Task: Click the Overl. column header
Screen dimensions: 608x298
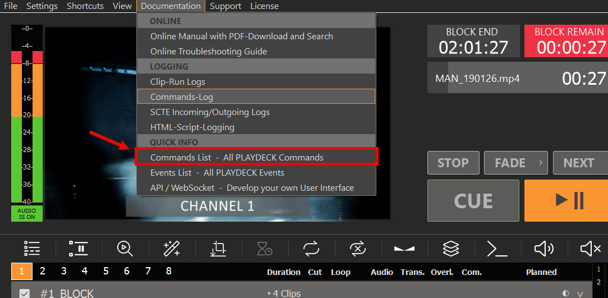Action: [x=441, y=272]
